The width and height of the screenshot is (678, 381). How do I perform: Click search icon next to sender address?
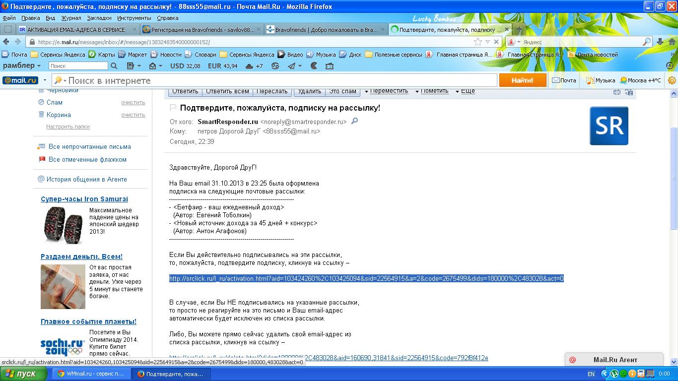354,121
